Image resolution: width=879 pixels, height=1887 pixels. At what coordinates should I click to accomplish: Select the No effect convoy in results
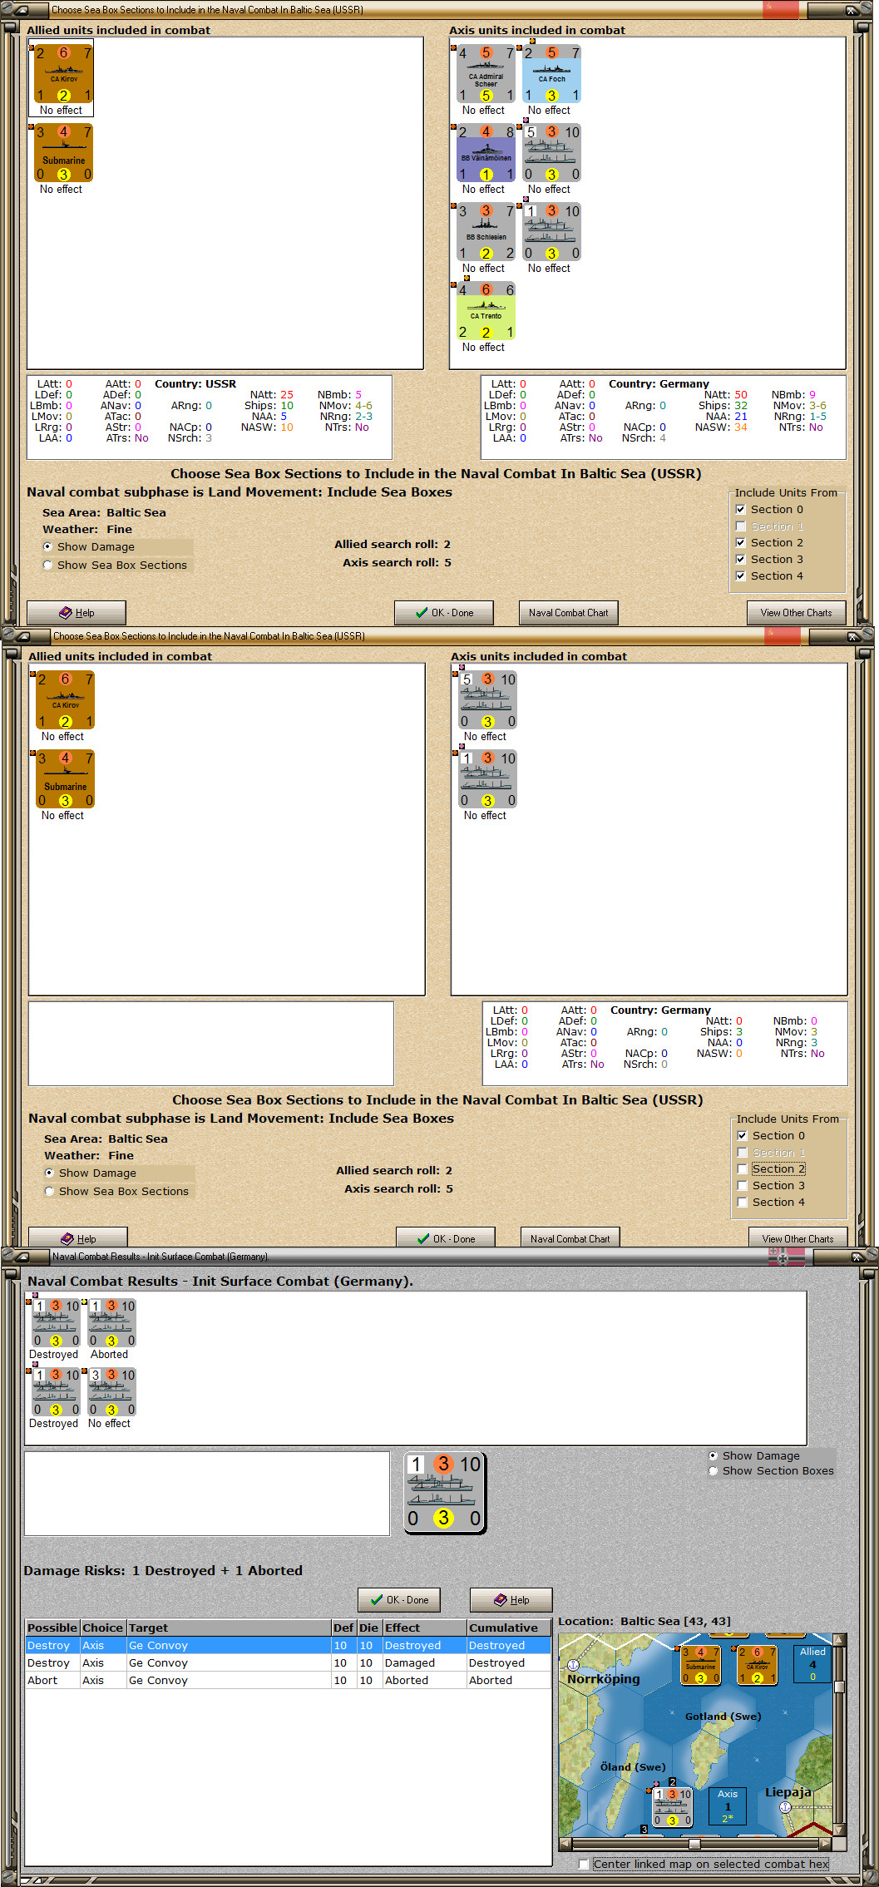pyautogui.click(x=111, y=1391)
